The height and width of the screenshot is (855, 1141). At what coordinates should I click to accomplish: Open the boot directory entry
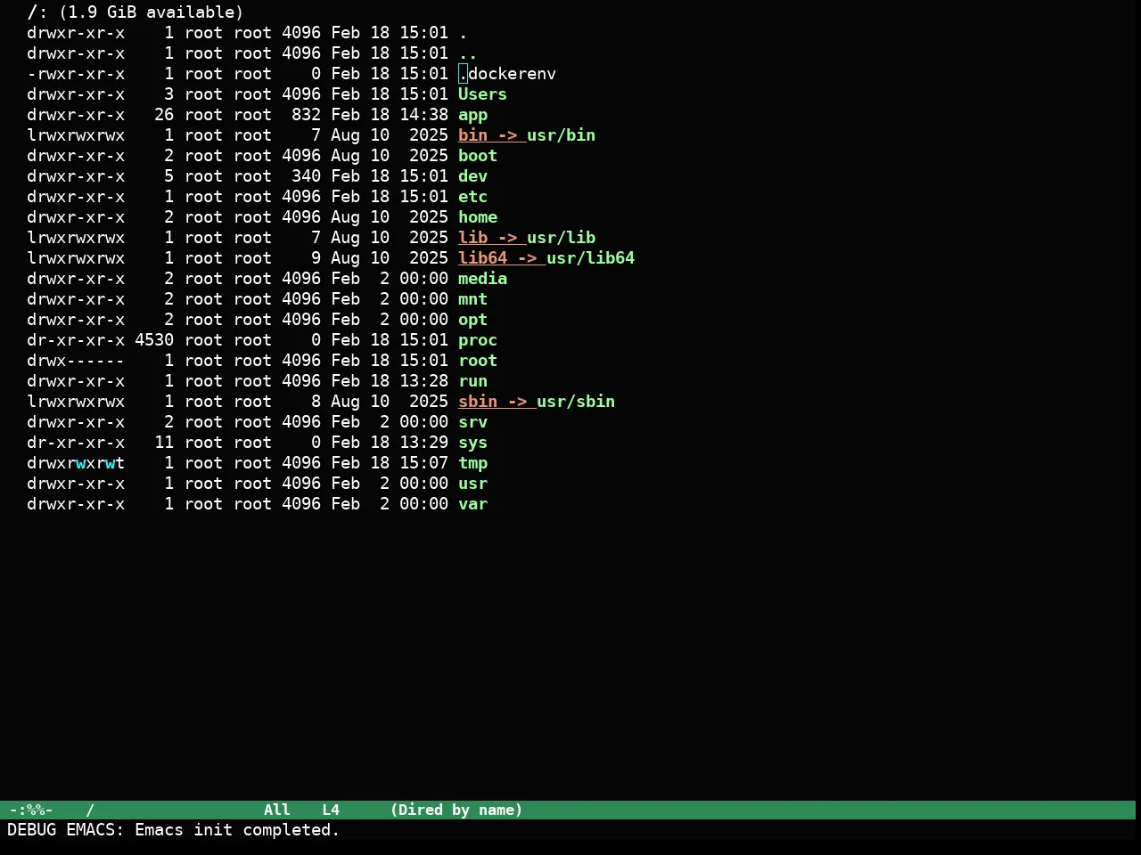[x=478, y=156]
